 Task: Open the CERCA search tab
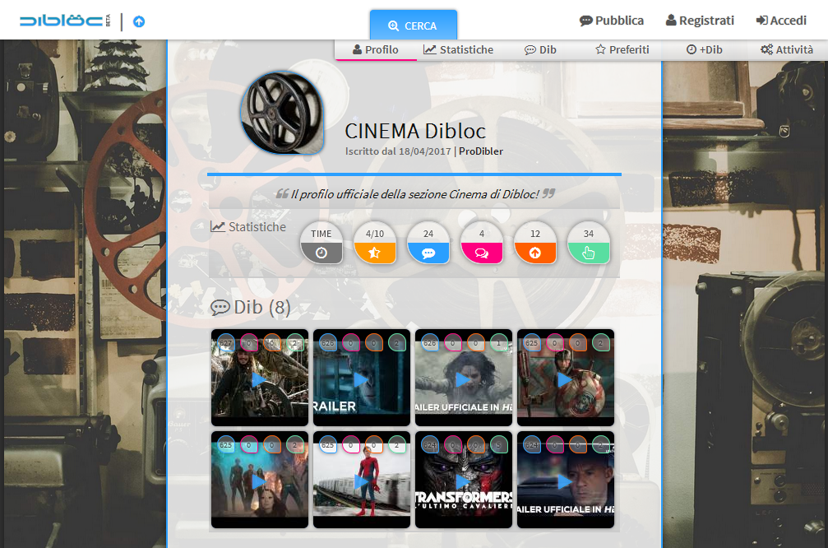(413, 26)
